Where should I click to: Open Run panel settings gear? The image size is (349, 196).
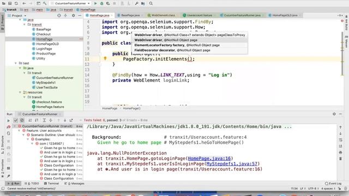pyautogui.click(x=334, y=114)
